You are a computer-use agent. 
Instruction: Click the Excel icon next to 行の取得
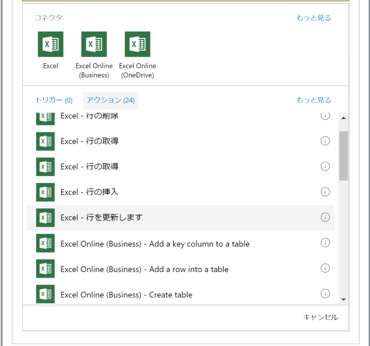[45, 141]
